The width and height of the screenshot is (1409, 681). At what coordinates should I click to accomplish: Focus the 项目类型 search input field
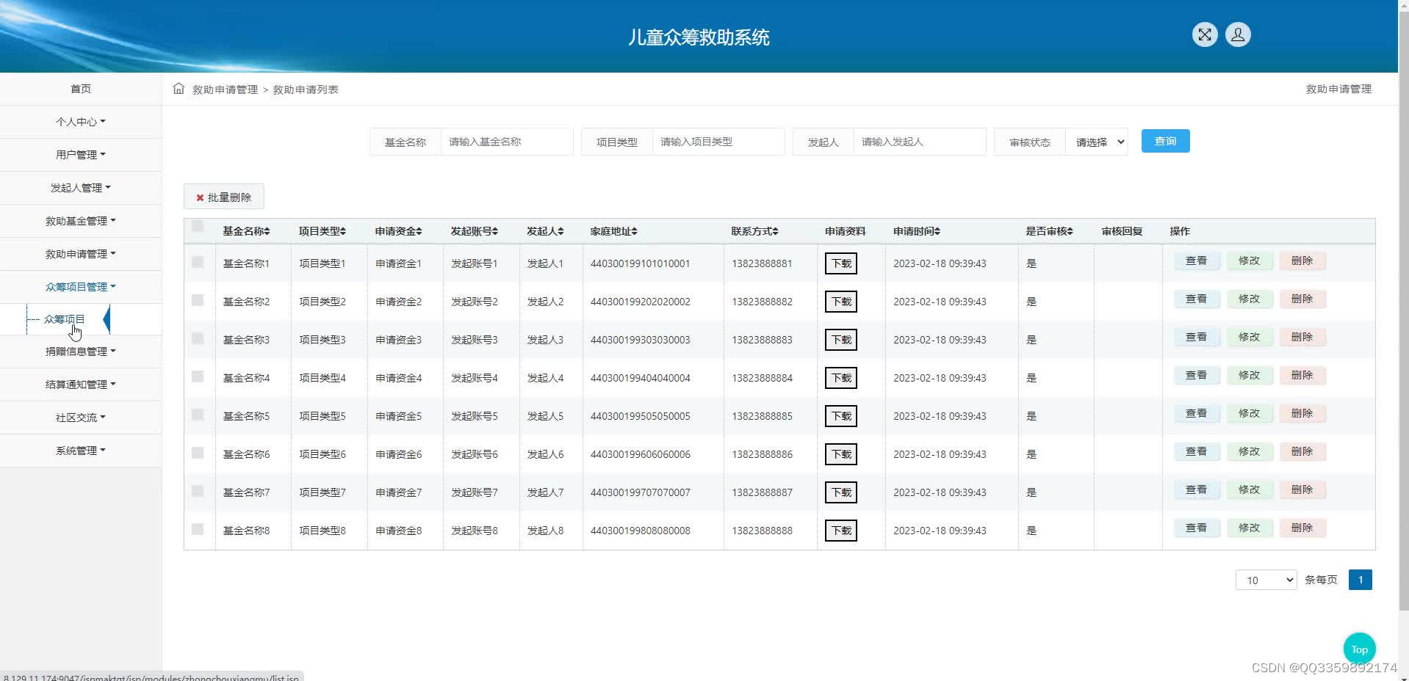tap(718, 142)
